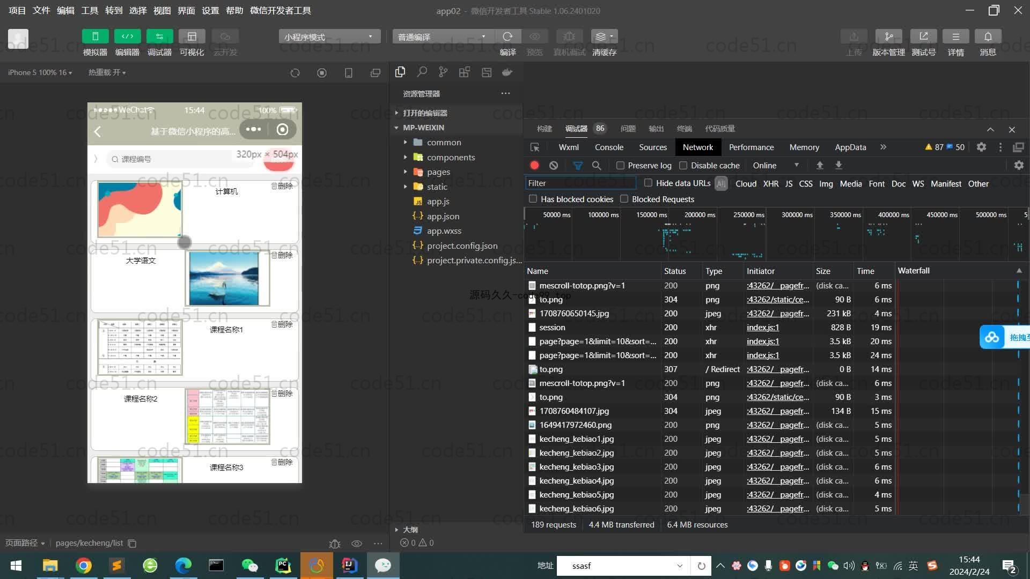Filter requests by XHR
The width and height of the screenshot is (1030, 579).
(x=771, y=184)
